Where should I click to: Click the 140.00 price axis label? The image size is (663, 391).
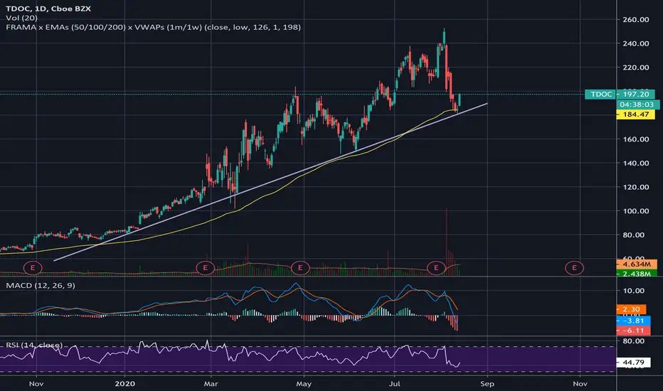(x=635, y=164)
